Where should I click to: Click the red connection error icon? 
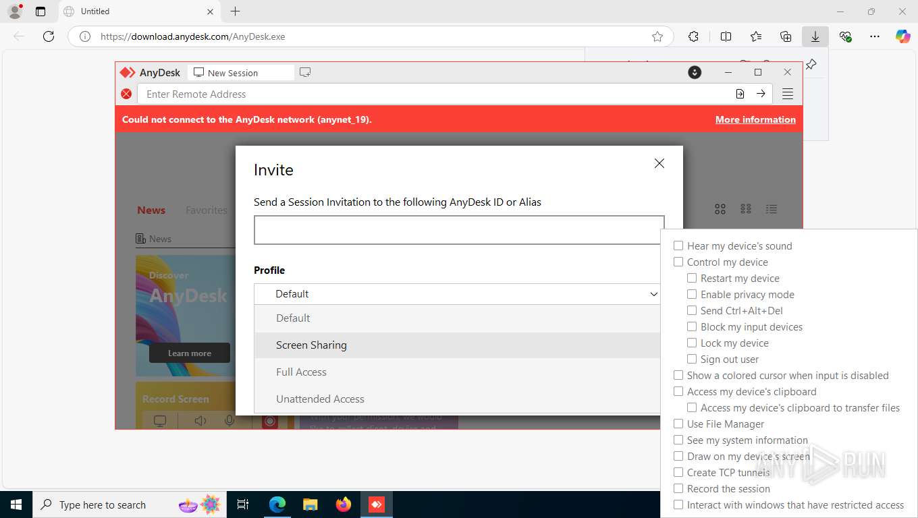pyautogui.click(x=126, y=94)
